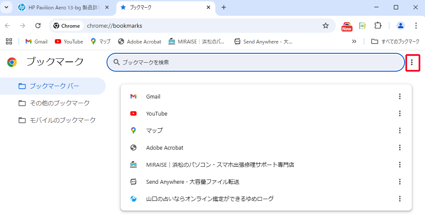Select the Adobe Acrobat bookmark row
Image resolution: width=425 pixels, height=223 pixels.
266,148
